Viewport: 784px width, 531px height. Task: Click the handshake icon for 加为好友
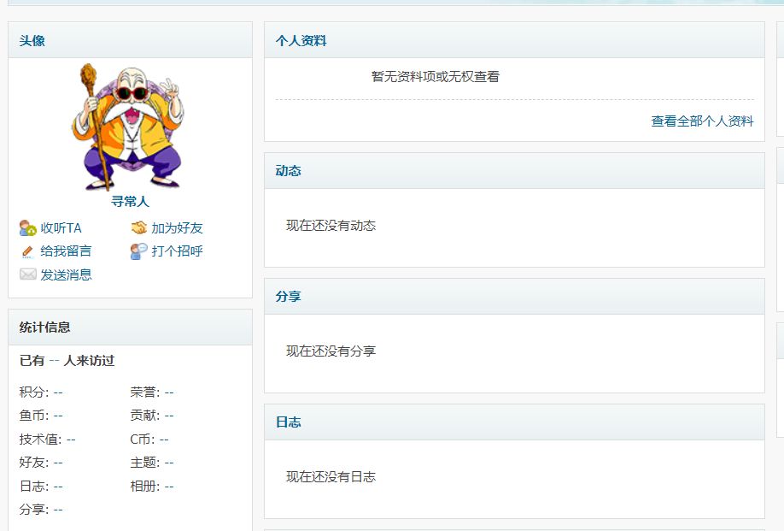point(138,228)
